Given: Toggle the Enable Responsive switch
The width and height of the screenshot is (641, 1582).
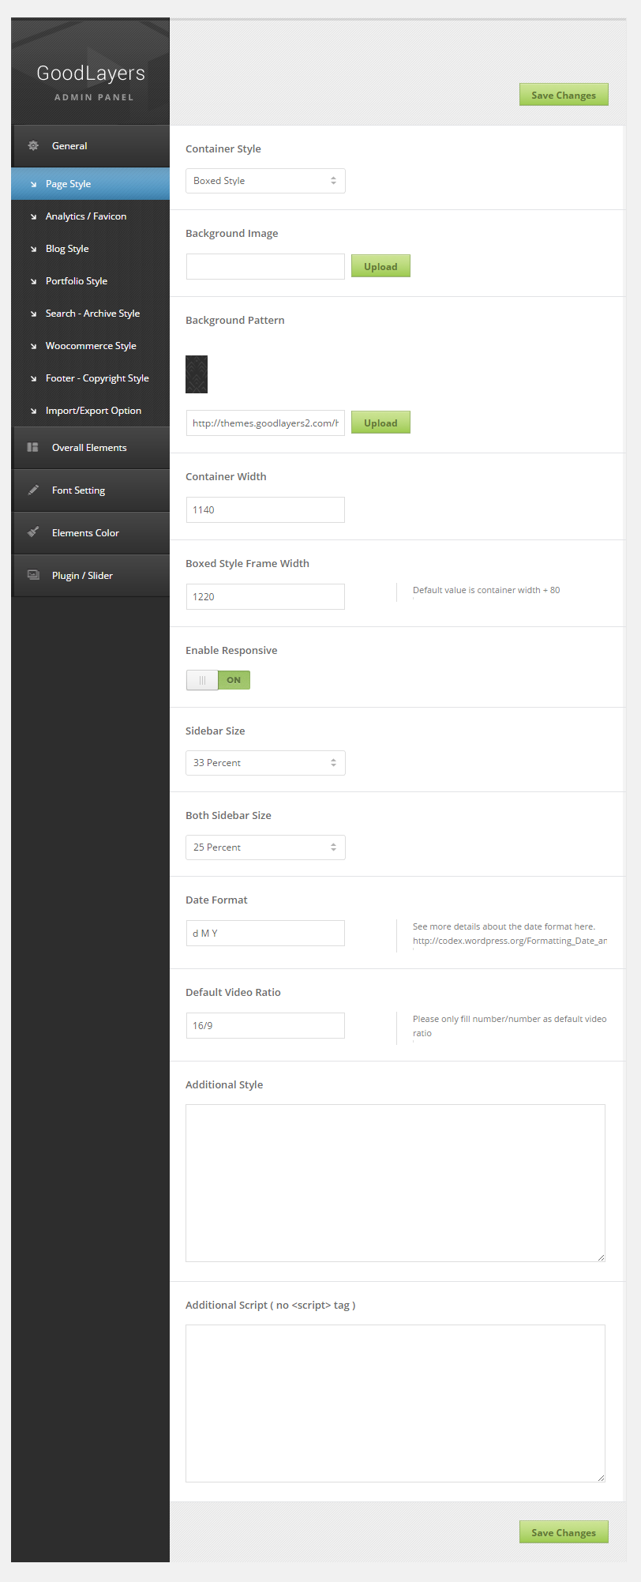Looking at the screenshot, I should click(x=218, y=680).
